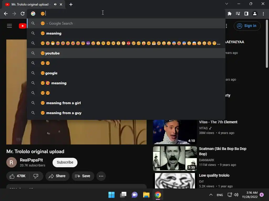The width and height of the screenshot is (269, 201).
Task: Open the notification count badge
Action: pos(262,195)
